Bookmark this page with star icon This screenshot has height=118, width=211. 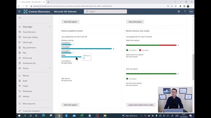[x=176, y=6]
